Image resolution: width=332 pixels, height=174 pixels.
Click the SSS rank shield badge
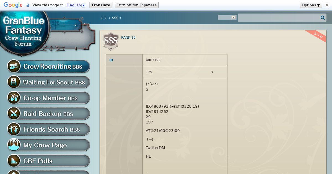[x=111, y=41]
